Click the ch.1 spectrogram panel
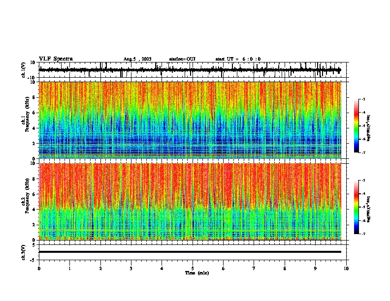Viewport: 390px width, 301px height. point(190,120)
